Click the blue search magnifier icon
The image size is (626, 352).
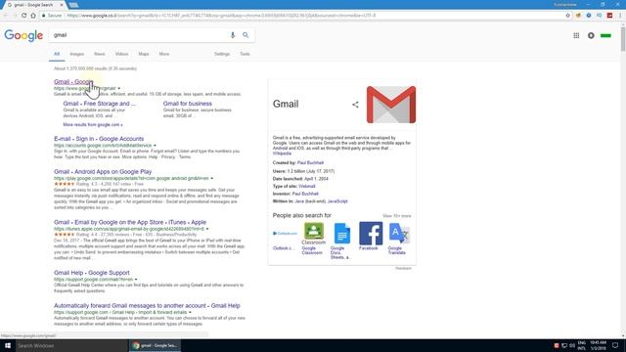246,35
